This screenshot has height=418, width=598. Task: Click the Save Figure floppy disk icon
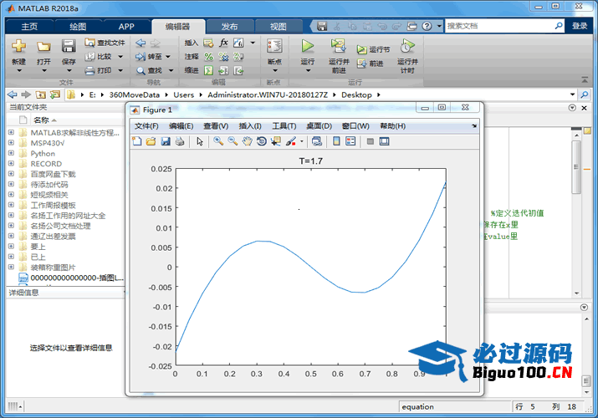pyautogui.click(x=166, y=141)
